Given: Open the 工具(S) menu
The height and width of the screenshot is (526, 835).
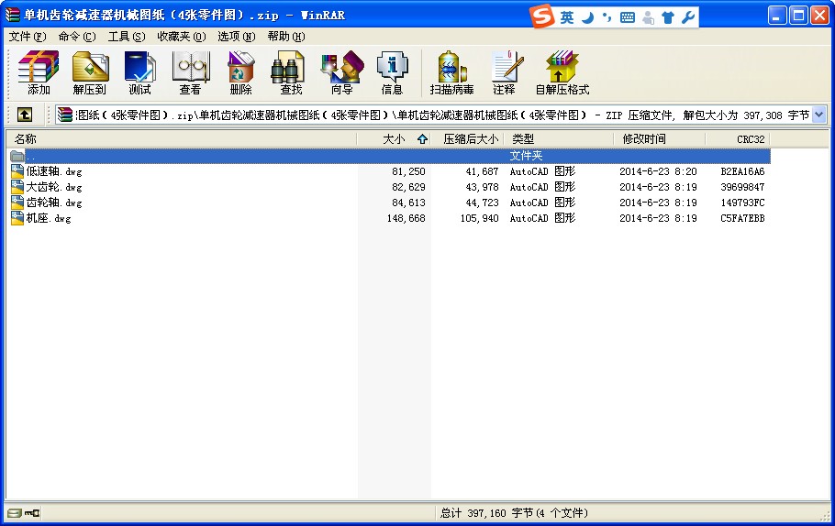Looking at the screenshot, I should 127,36.
